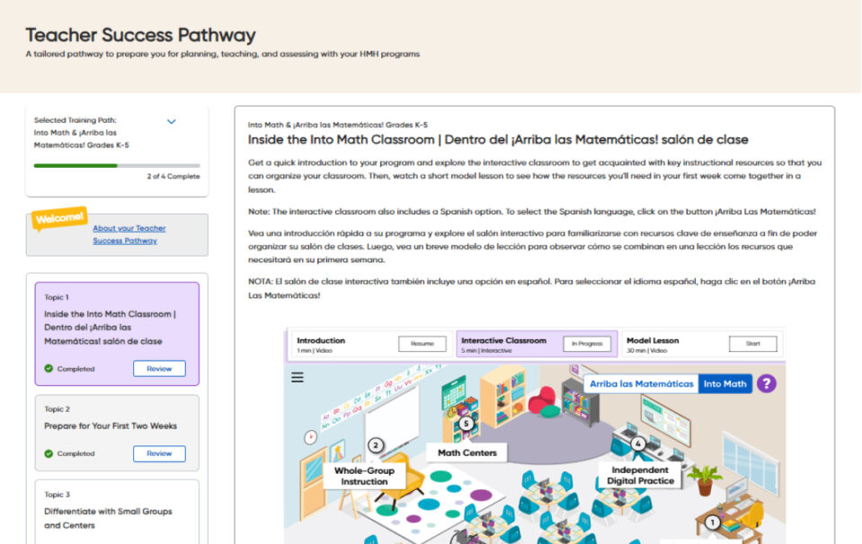Select hotspot number 4 at computer stations
The image size is (862, 544).
coord(637,443)
